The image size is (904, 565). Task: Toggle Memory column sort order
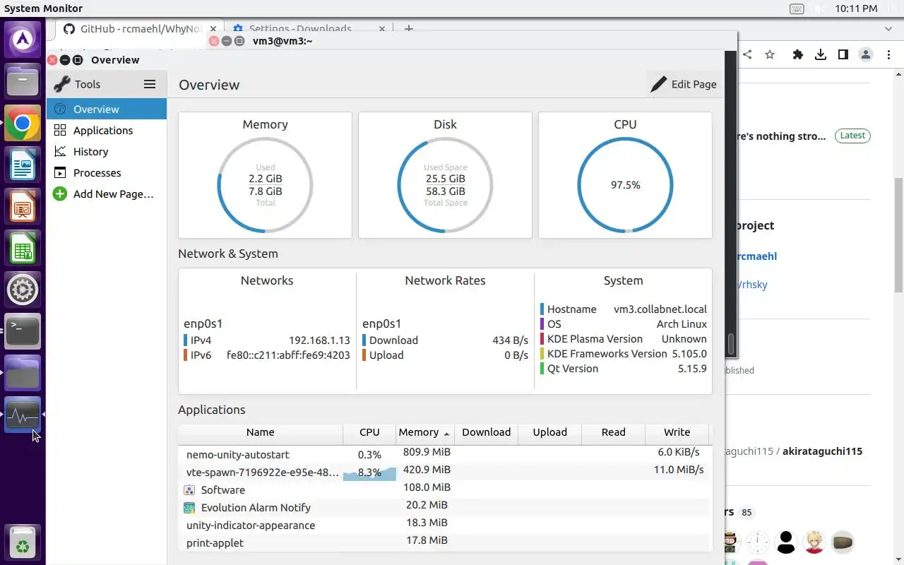coord(424,432)
